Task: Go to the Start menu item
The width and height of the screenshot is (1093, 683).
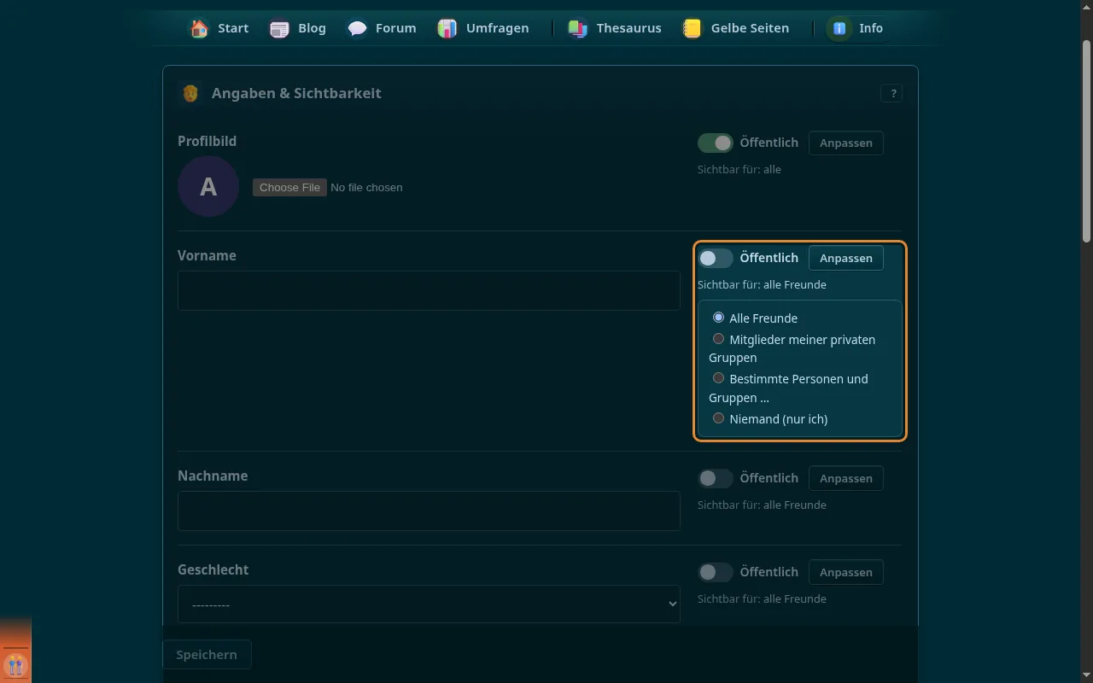Action: click(x=219, y=28)
